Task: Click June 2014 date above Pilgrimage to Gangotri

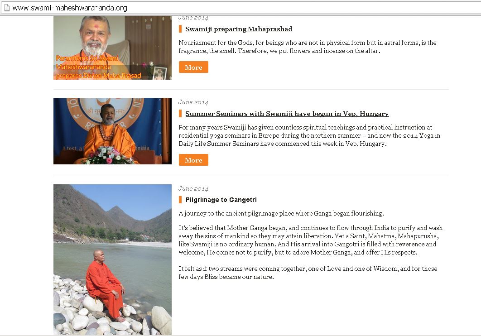Action: 193,188
